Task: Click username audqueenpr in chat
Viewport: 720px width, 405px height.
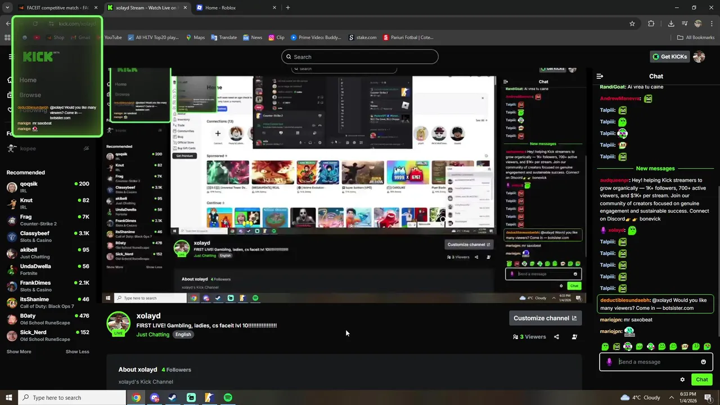Action: [615, 180]
